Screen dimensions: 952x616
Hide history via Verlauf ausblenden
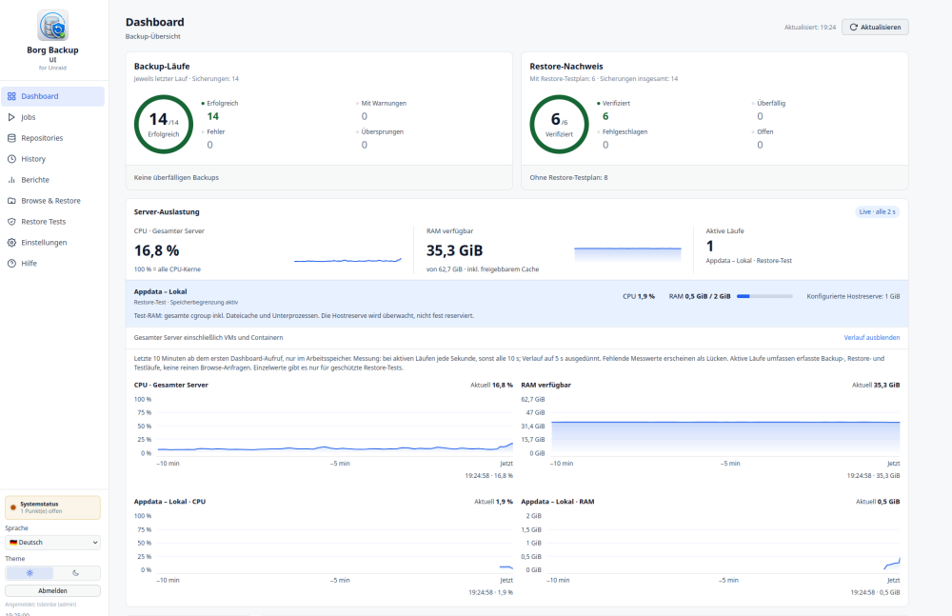[x=871, y=338]
